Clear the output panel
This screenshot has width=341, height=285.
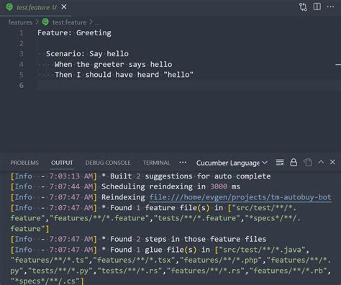pos(280,163)
